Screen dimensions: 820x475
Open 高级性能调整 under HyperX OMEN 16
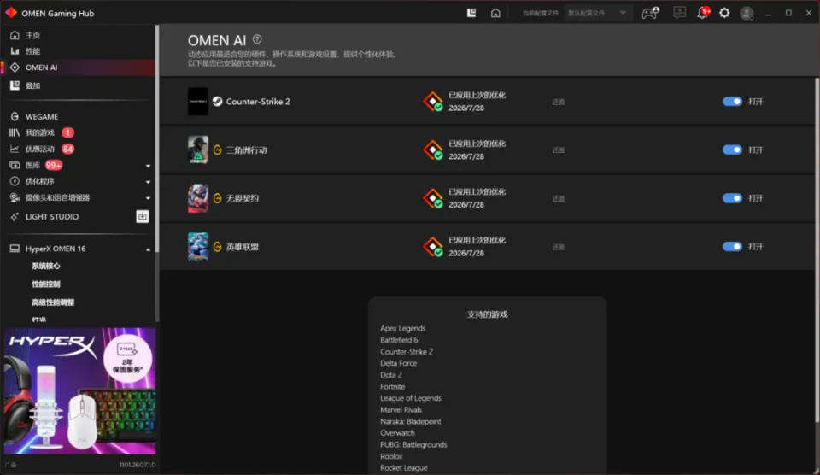coord(53,302)
